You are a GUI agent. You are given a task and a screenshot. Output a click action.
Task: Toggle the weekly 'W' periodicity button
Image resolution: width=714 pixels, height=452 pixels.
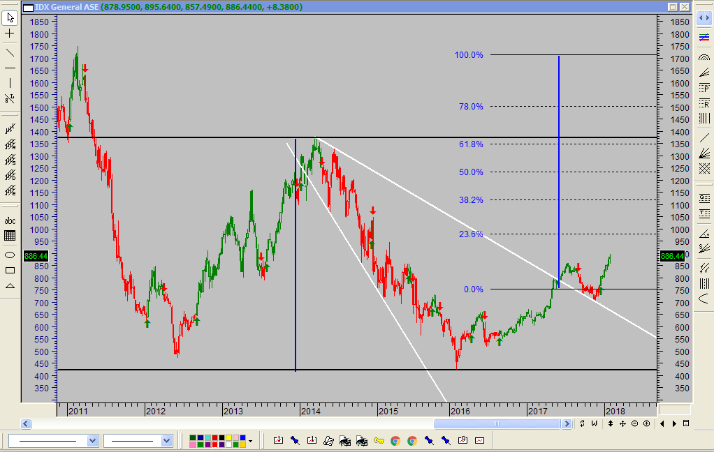pyautogui.click(x=595, y=423)
